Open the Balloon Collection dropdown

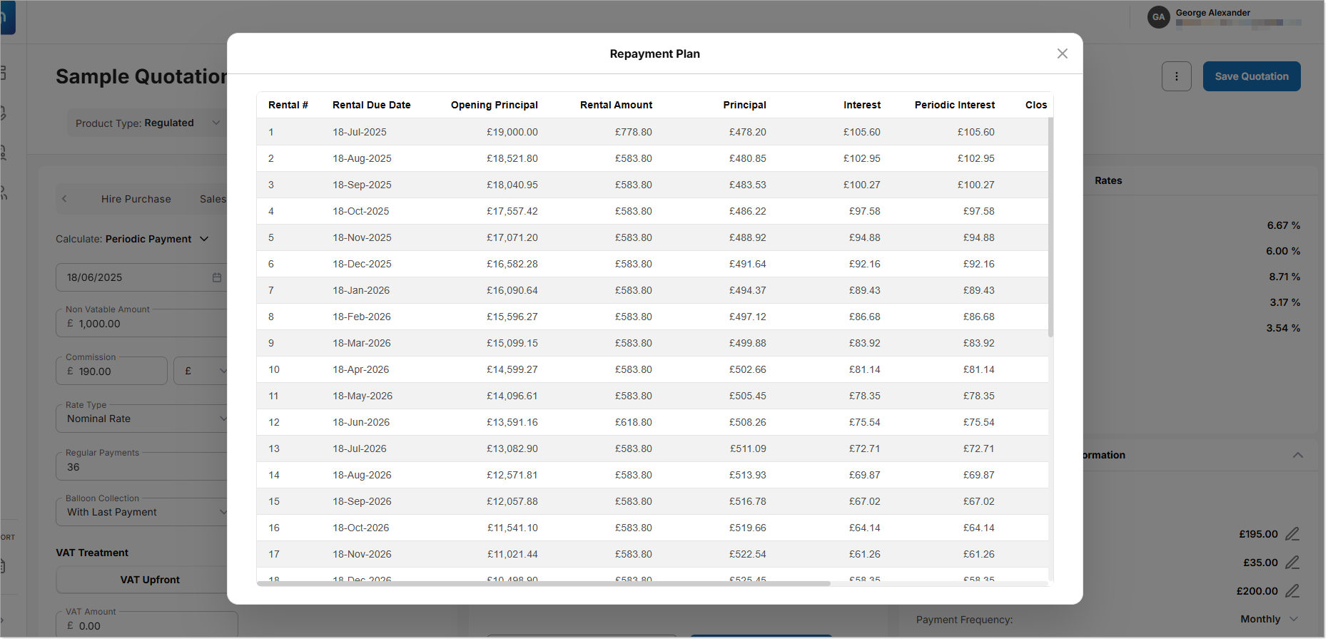[143, 512]
